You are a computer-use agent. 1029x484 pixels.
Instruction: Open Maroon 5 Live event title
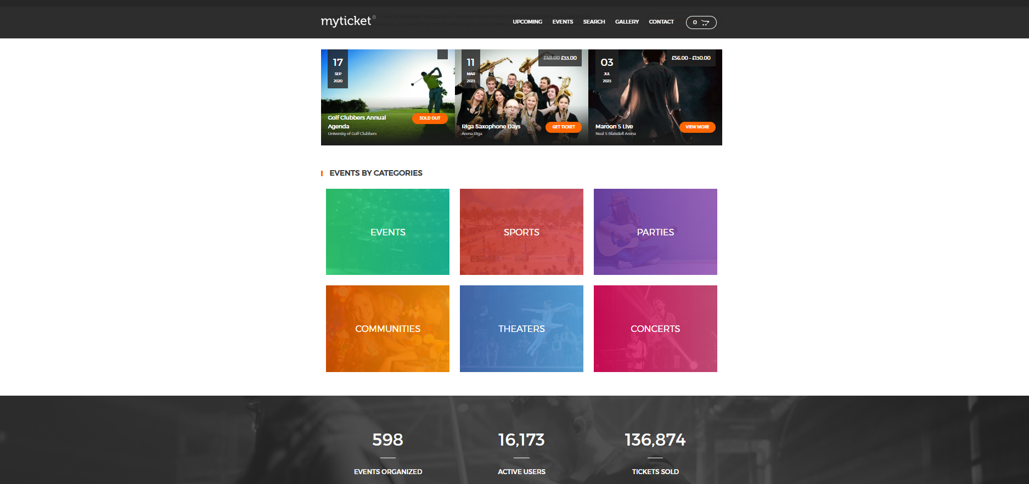(x=614, y=126)
